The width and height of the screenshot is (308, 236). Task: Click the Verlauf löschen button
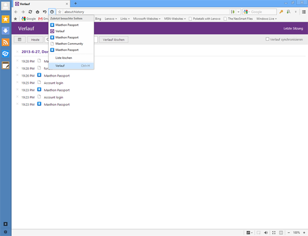click(x=114, y=40)
